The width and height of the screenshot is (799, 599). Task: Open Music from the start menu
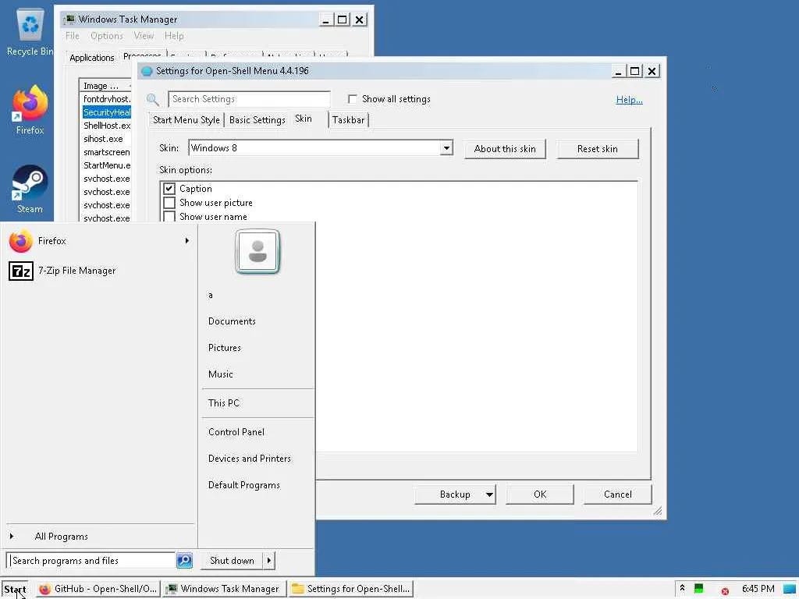point(221,374)
